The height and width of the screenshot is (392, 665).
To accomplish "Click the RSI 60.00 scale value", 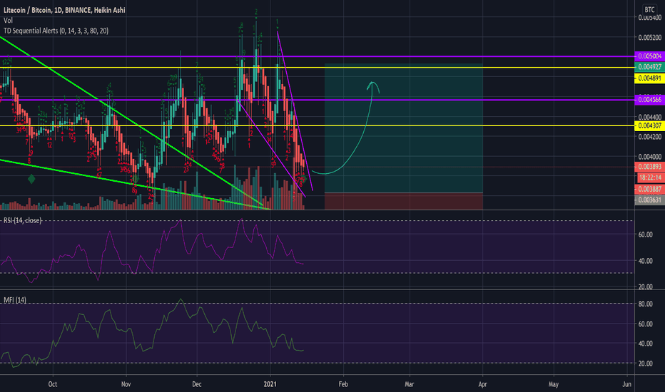I will pyautogui.click(x=646, y=234).
